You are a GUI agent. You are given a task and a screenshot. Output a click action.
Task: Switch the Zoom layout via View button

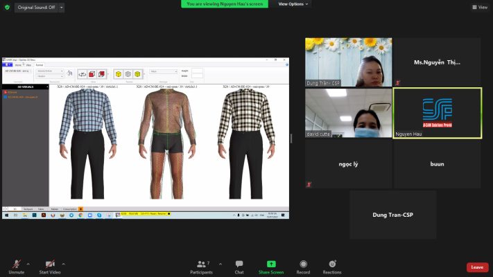479,7
